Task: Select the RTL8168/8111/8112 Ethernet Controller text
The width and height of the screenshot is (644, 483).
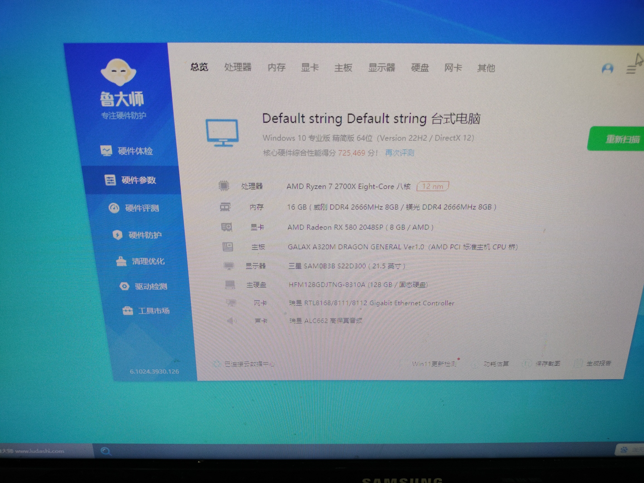Action: click(372, 303)
